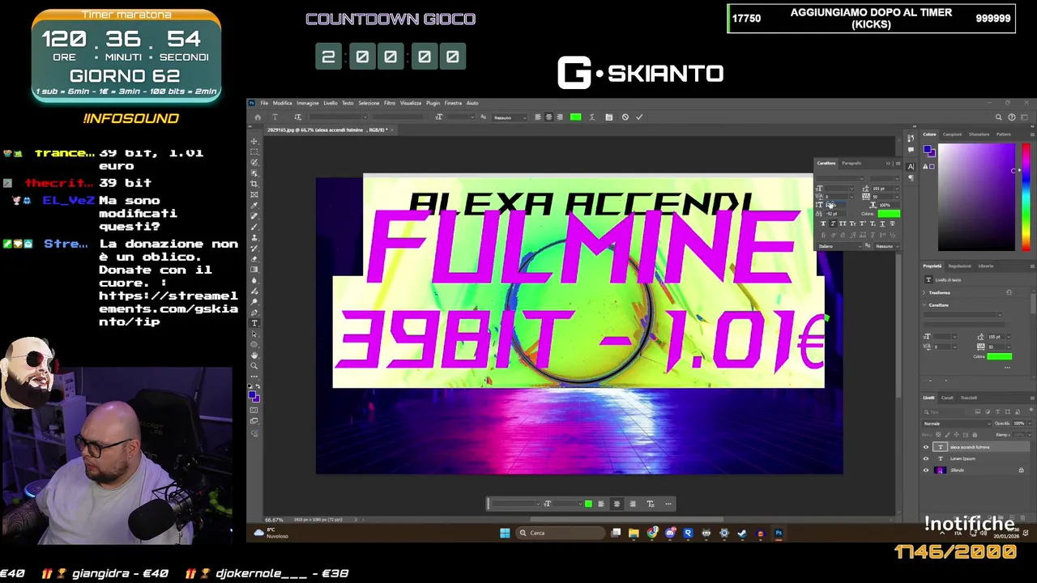This screenshot has height=583, width=1037.
Task: Select the Blur tool
Action: (x=254, y=280)
